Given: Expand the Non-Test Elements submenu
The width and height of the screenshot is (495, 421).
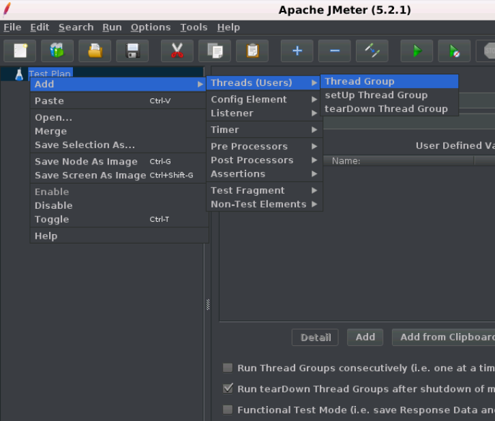Looking at the screenshot, I should point(265,204).
